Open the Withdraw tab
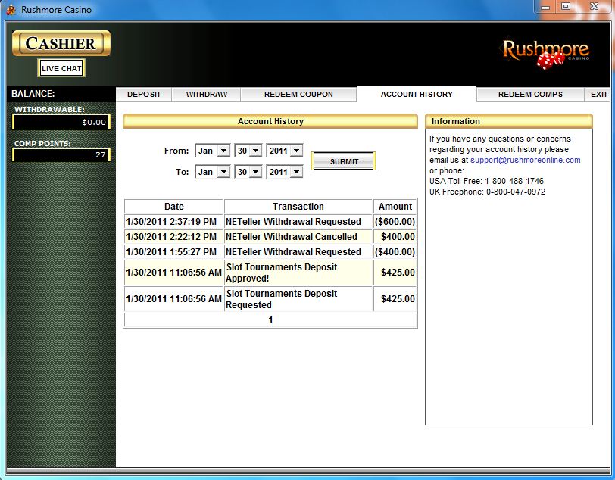615x480 pixels. point(207,95)
